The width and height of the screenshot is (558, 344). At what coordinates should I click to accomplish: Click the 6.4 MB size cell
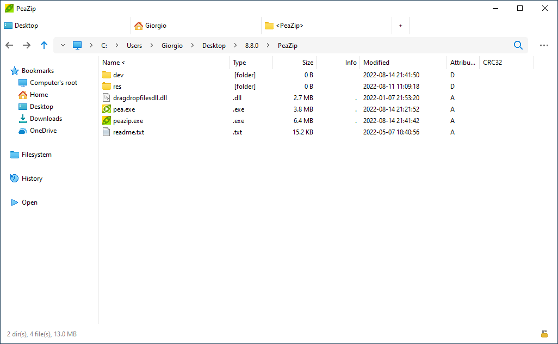pos(303,121)
